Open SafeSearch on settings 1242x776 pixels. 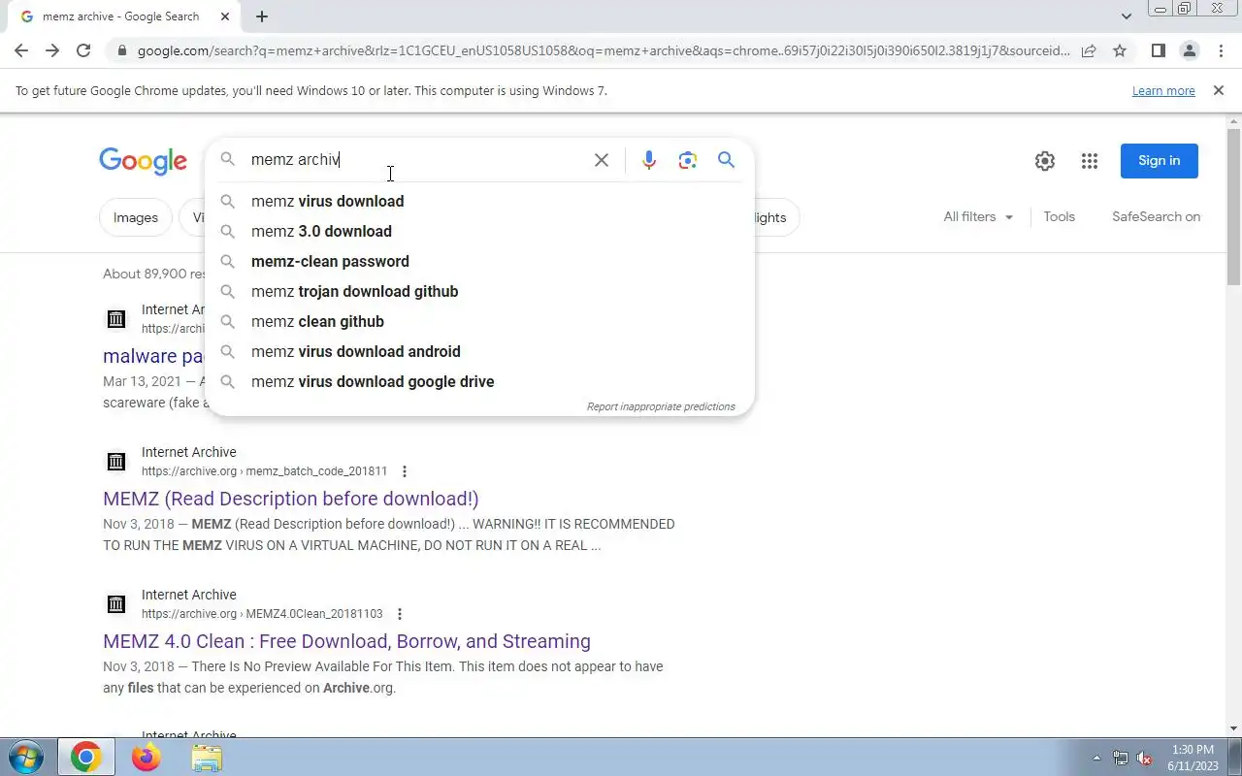1156,217
